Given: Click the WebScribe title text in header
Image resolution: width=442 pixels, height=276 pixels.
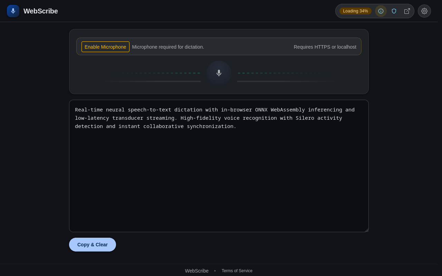Looking at the screenshot, I should tap(41, 11).
